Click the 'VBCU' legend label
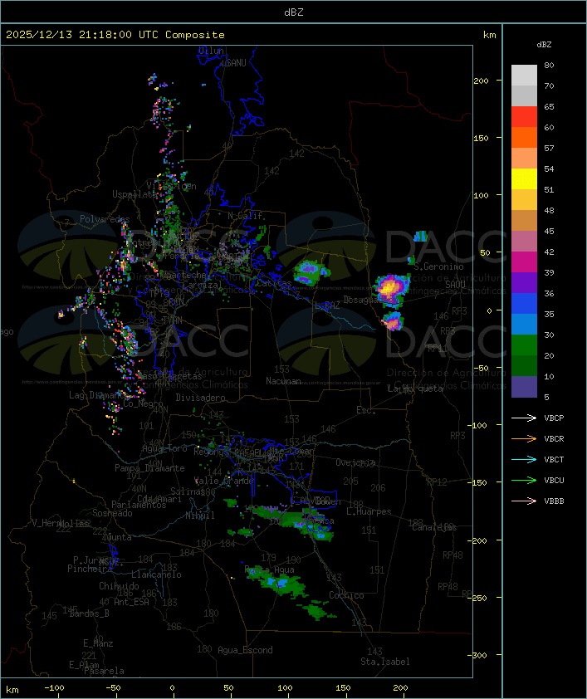Image resolution: width=587 pixels, height=699 pixels. [554, 480]
